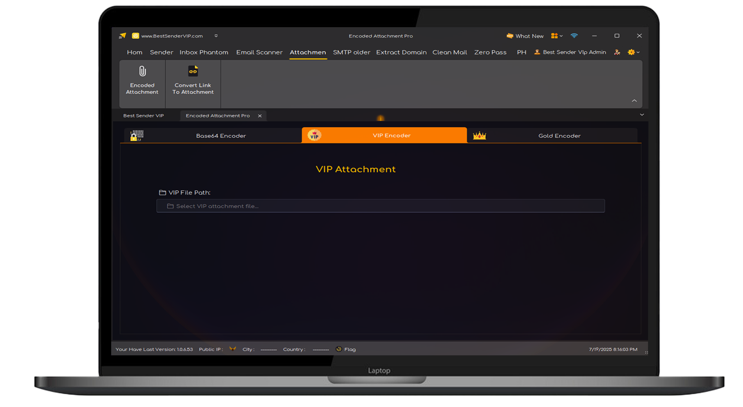This screenshot has width=743, height=407.
Task: Open the Zero Pass tab
Action: click(490, 52)
